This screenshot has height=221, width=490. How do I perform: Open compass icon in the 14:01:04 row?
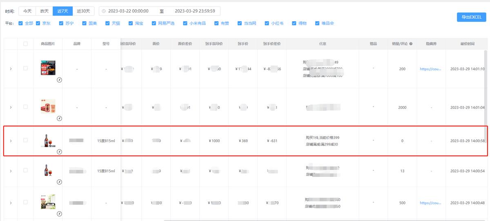pyautogui.click(x=59, y=118)
